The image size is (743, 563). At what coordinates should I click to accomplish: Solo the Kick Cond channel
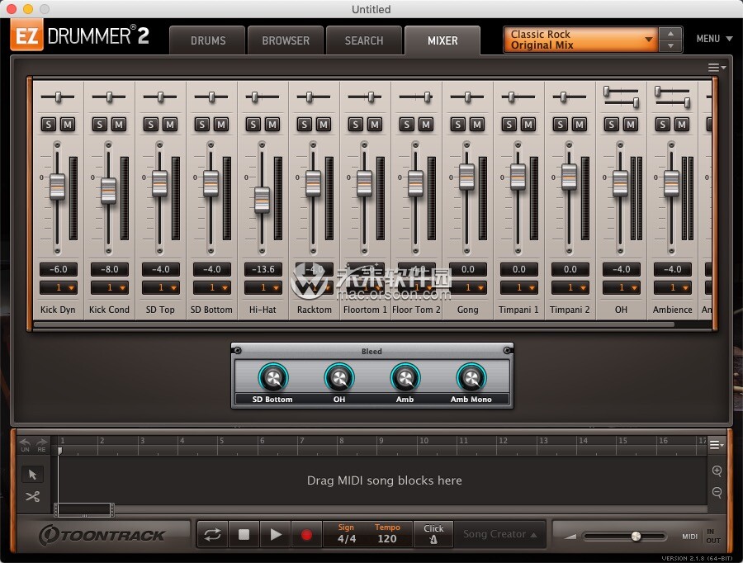pyautogui.click(x=100, y=125)
